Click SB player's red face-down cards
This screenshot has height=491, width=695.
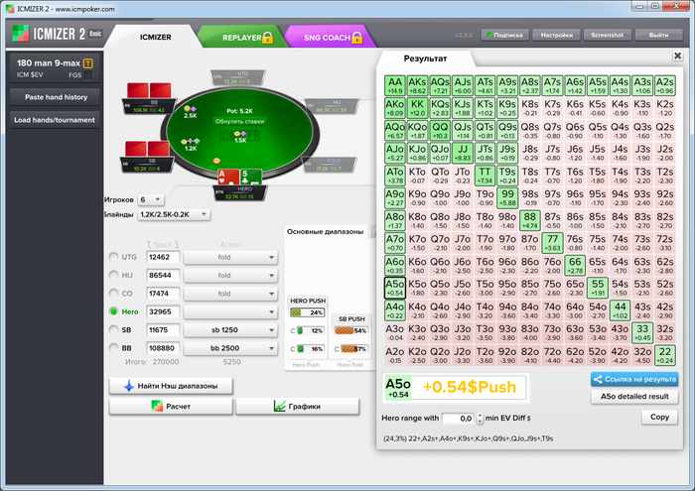pos(147,149)
